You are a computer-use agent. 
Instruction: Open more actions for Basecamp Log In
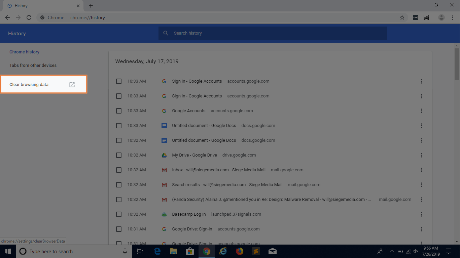click(x=421, y=214)
